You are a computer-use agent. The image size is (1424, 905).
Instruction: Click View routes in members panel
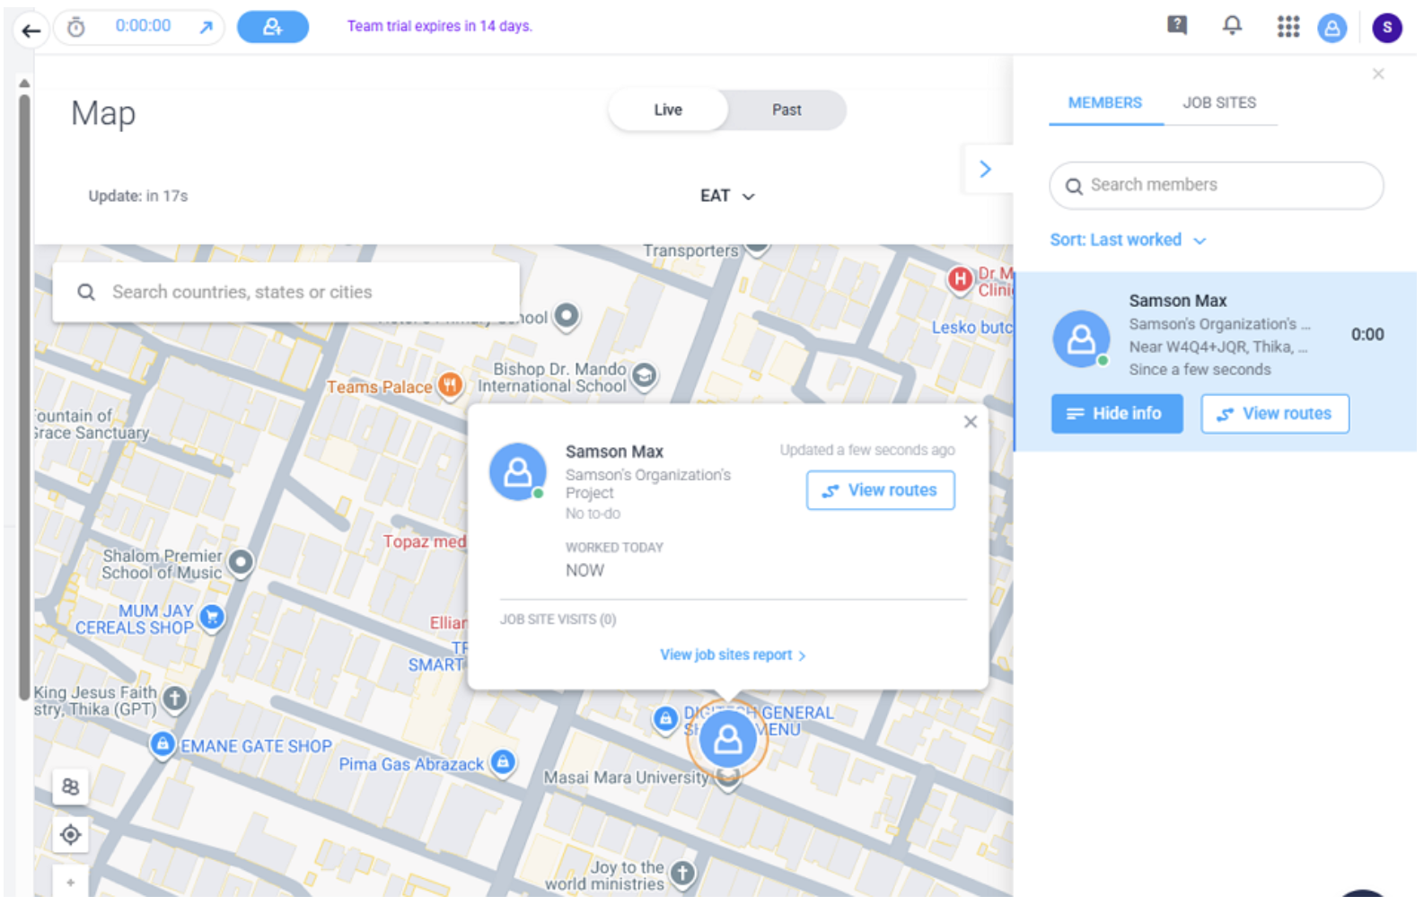[x=1275, y=414]
